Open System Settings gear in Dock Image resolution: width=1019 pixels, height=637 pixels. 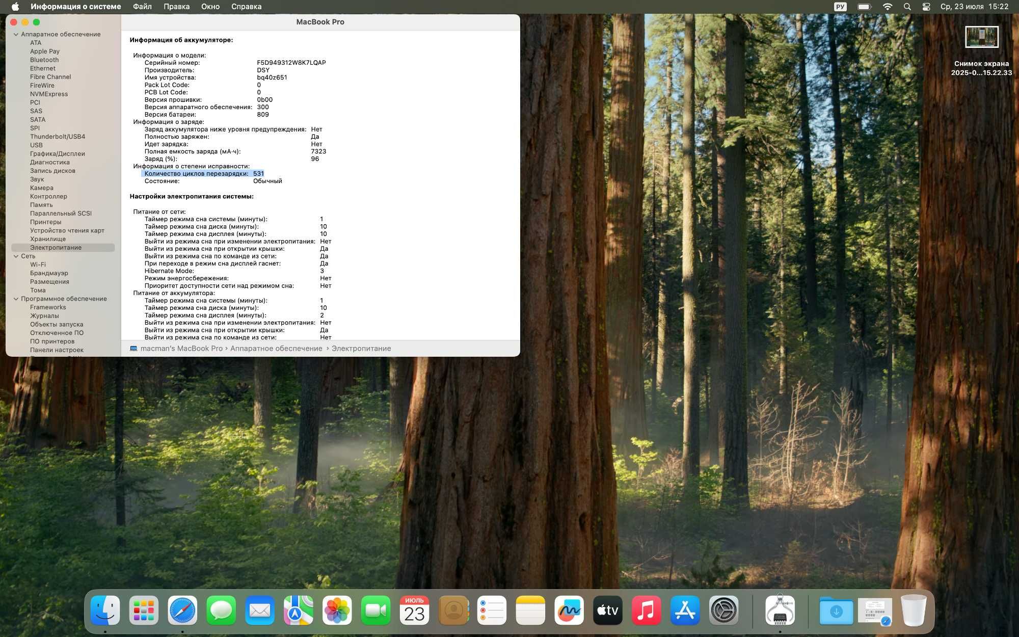724,610
